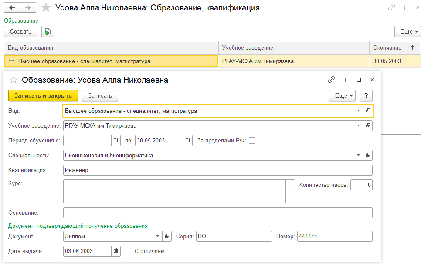Click the create-by-copying document icon

(48, 32)
